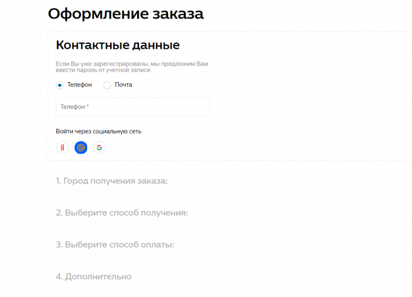Expand section 2. Выберите способ получения
The width and height of the screenshot is (412, 297).
click(x=230, y=213)
